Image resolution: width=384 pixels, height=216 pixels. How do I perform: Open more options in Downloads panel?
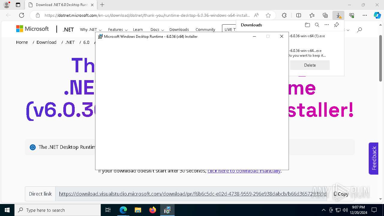click(327, 25)
